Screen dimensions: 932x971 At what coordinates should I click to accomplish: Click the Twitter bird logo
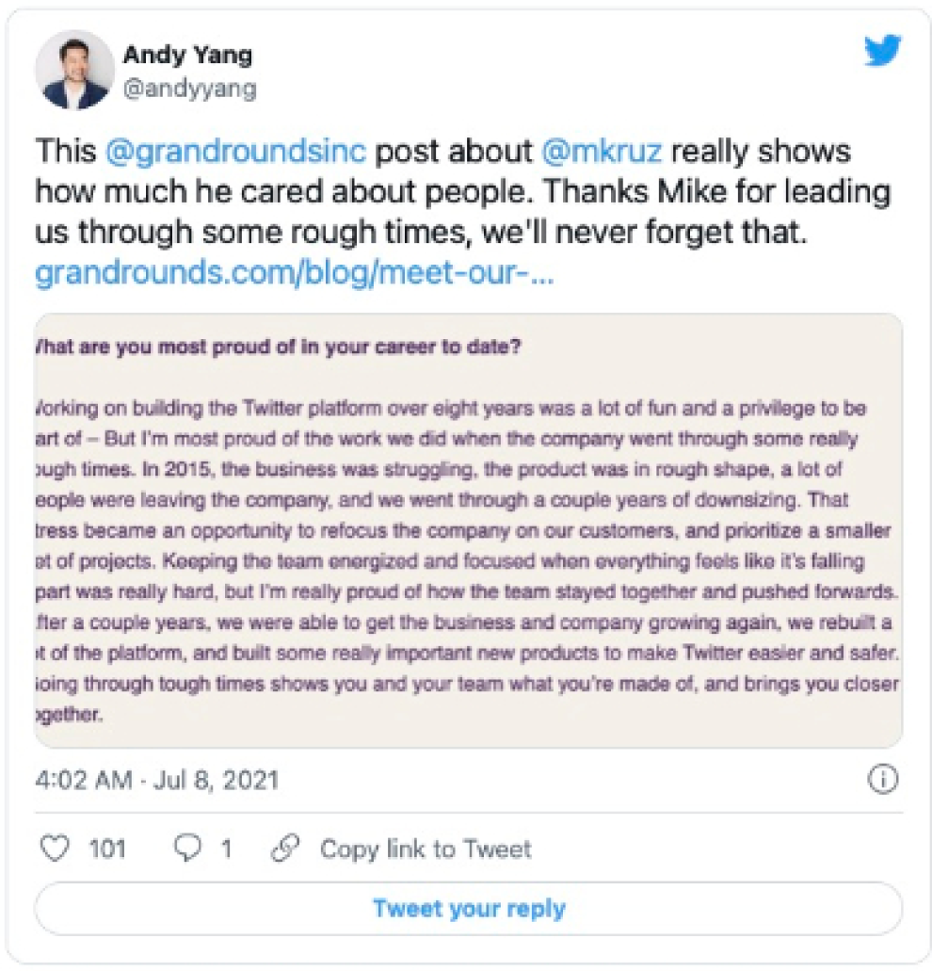[x=882, y=52]
